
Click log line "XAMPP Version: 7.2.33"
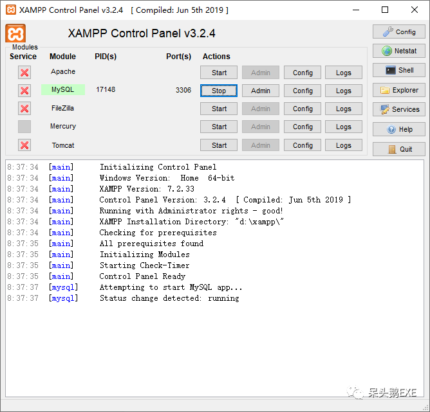point(147,189)
